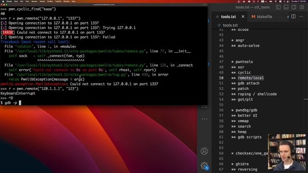Open the editor More Actions ellipsis menu
Screen dimensions: 308x173
pyautogui.click(x=301, y=17)
